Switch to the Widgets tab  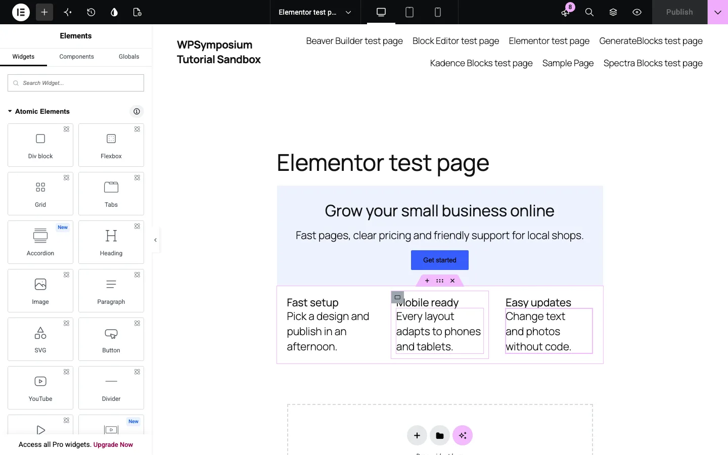(x=23, y=57)
